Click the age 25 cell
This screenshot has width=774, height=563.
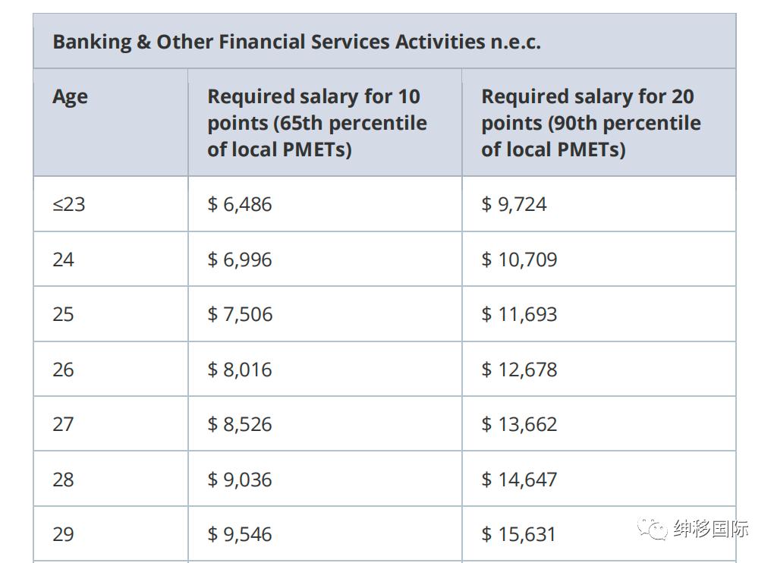pyautogui.click(x=64, y=314)
